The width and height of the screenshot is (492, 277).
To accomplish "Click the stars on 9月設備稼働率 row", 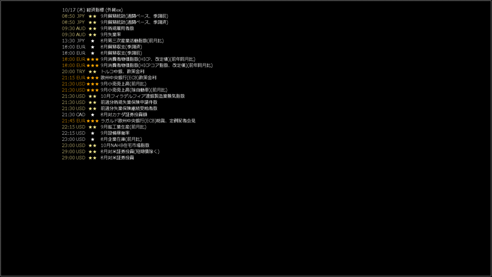I will 93,133.
